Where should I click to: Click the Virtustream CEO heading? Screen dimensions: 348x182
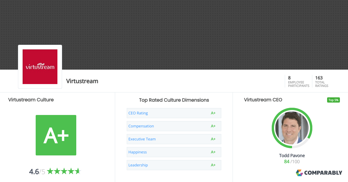(x=263, y=100)
